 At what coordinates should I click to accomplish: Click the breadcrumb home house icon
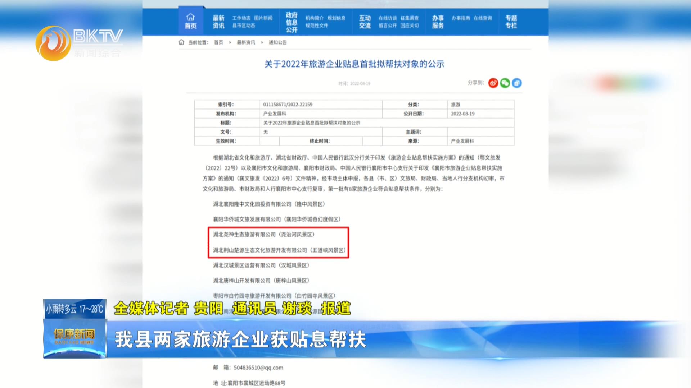tap(181, 42)
